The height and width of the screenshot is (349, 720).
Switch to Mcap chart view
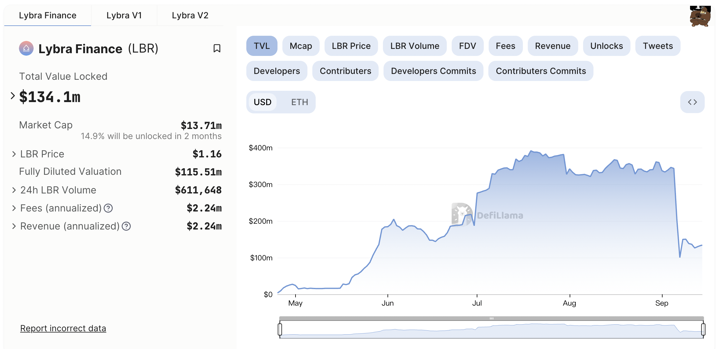pyautogui.click(x=300, y=46)
